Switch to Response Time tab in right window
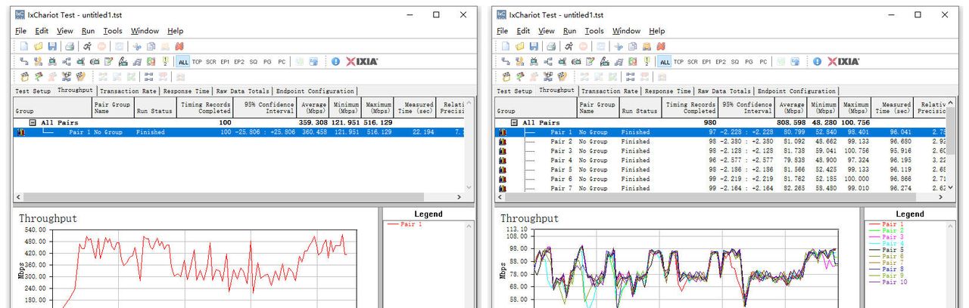Screen dimensions: 969x308 click(667, 91)
